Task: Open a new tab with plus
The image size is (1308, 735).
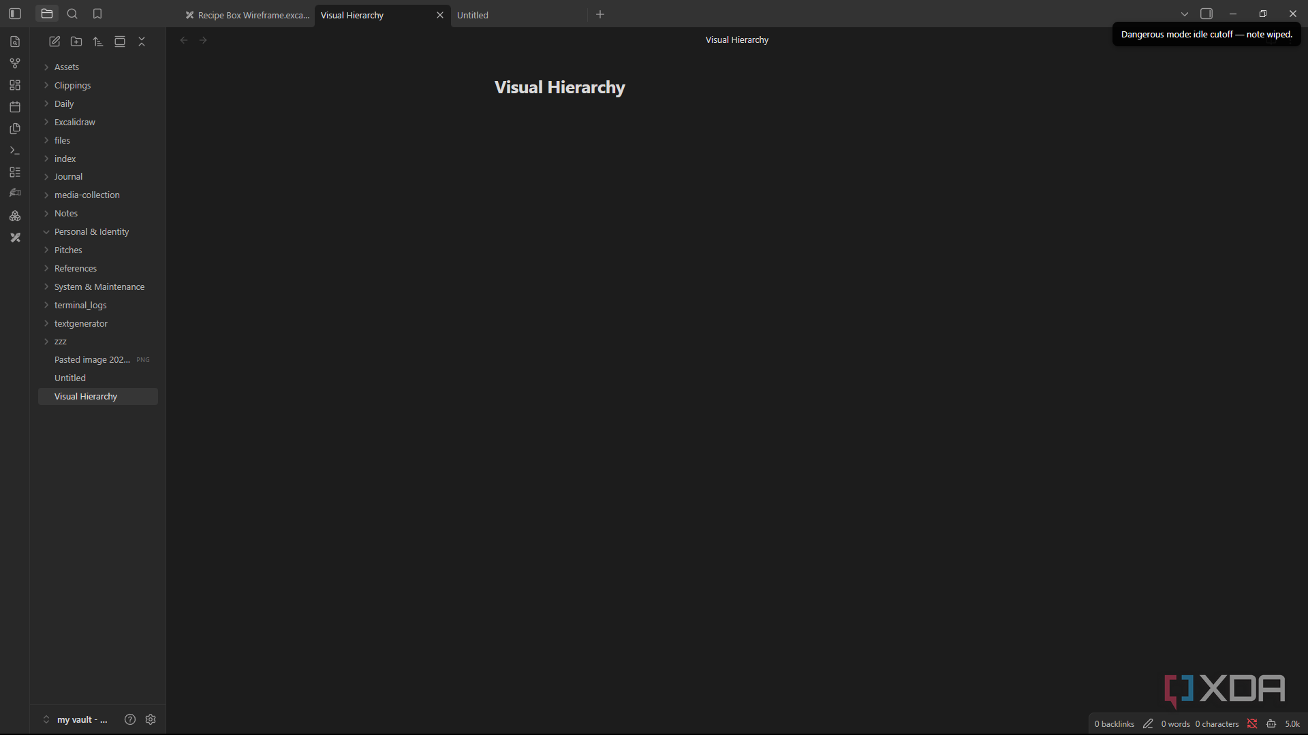Action: tap(600, 14)
